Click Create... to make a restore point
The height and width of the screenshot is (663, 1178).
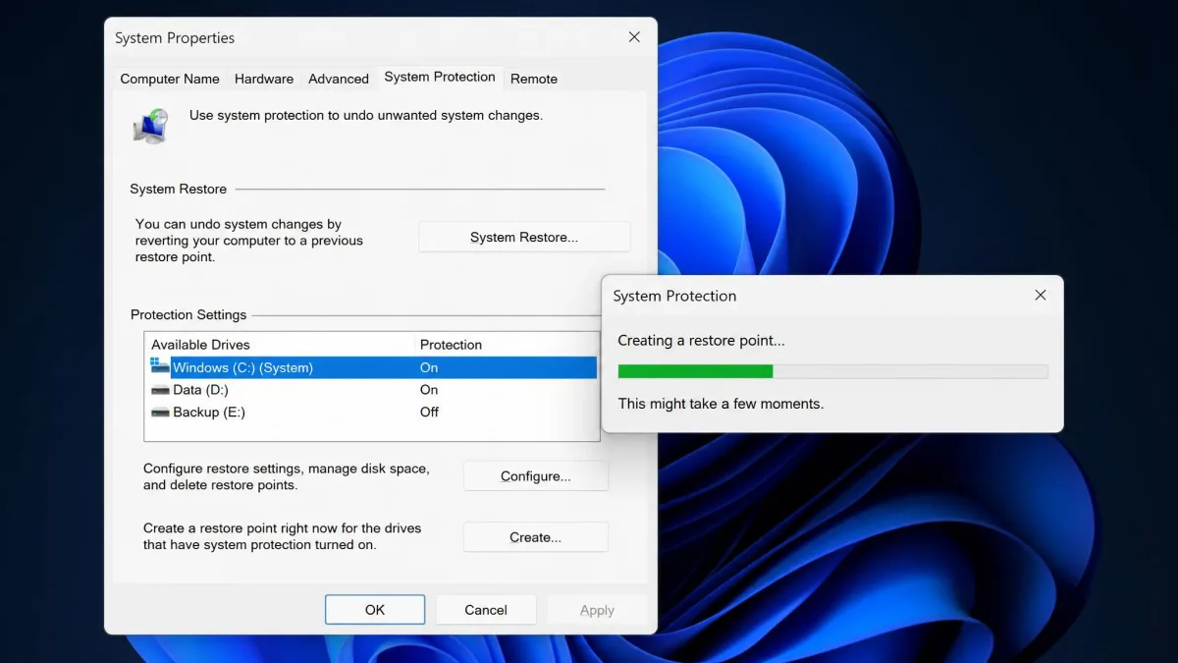[536, 537]
